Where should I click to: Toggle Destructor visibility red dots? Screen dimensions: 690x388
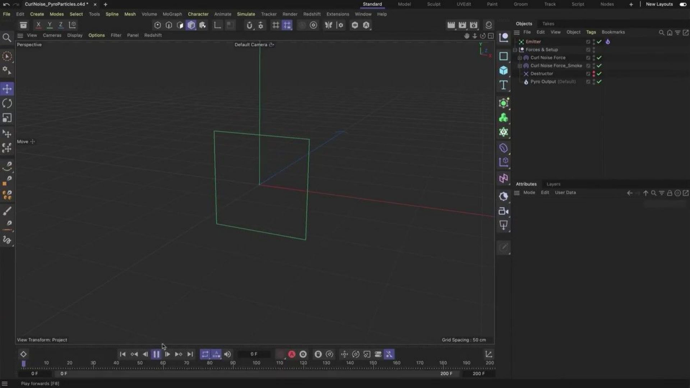click(594, 74)
